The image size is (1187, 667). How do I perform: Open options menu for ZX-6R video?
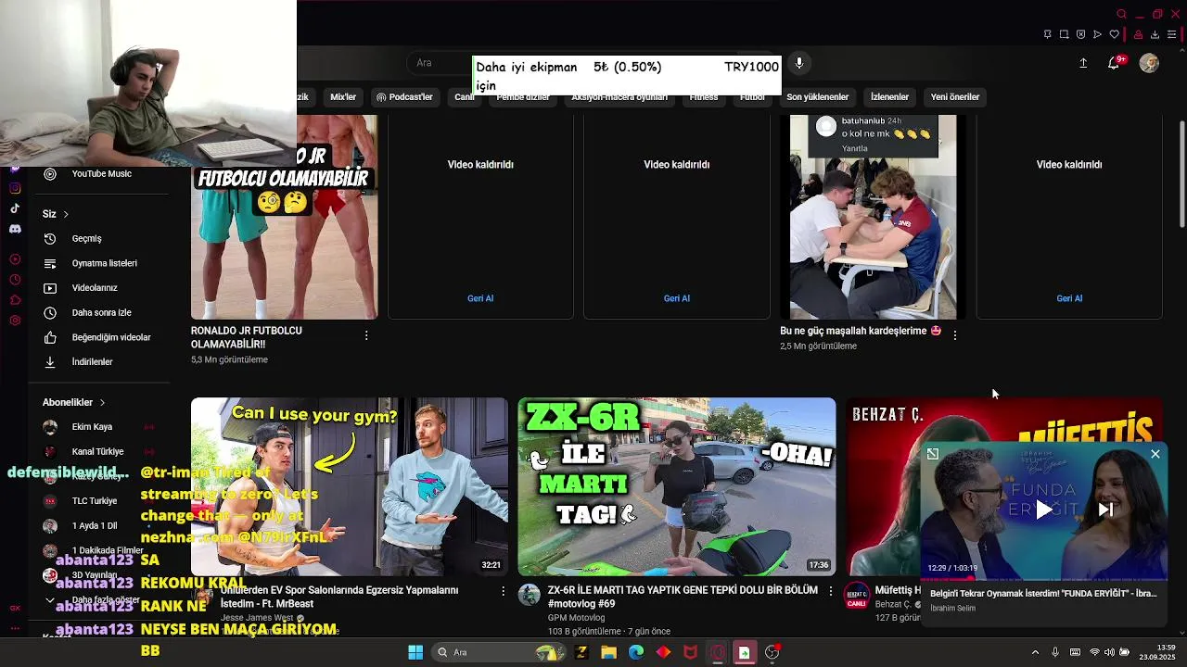830,590
